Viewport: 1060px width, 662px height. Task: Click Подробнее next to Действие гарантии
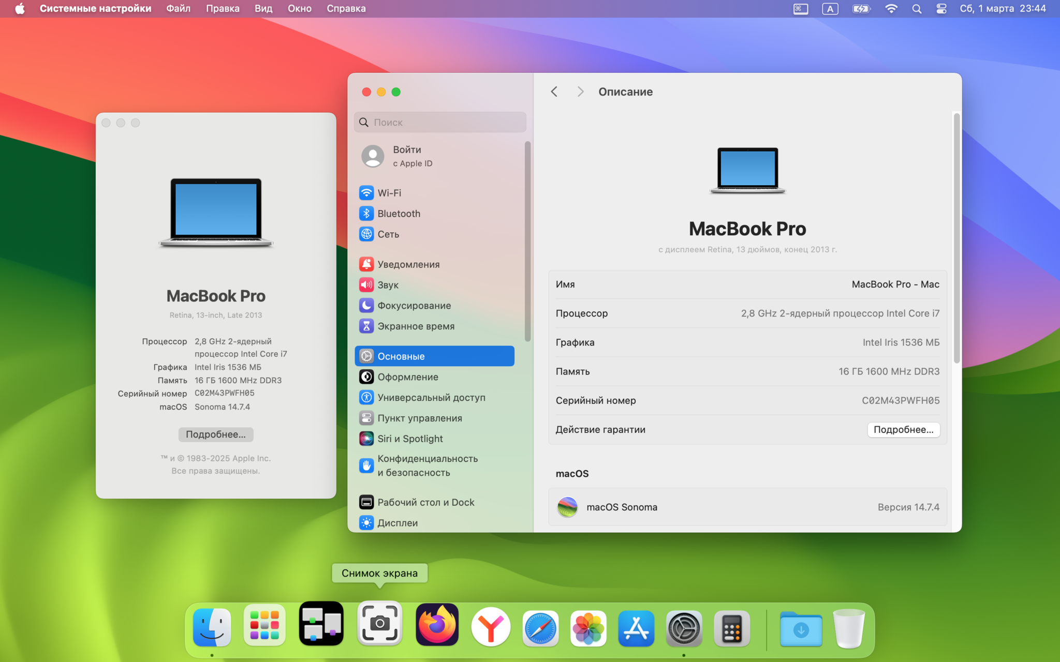pyautogui.click(x=904, y=430)
